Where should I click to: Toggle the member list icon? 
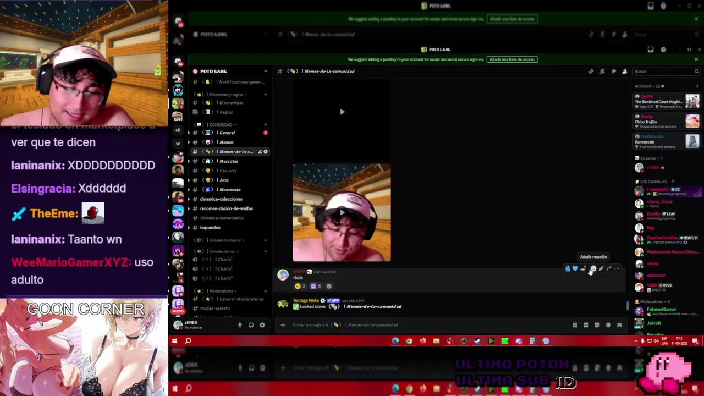[624, 71]
